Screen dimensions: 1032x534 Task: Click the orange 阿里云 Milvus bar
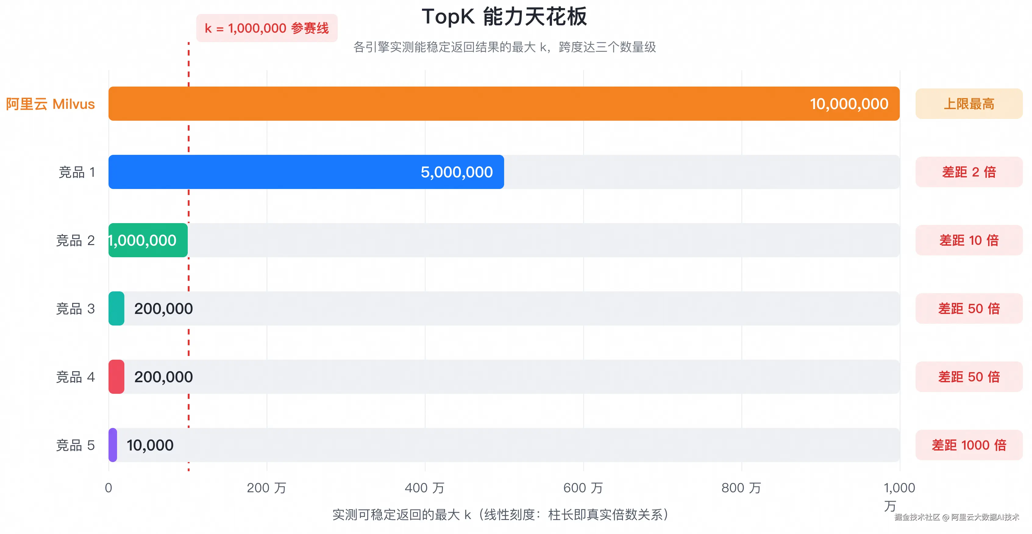[504, 104]
